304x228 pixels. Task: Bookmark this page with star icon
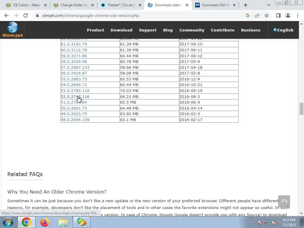click(x=267, y=15)
